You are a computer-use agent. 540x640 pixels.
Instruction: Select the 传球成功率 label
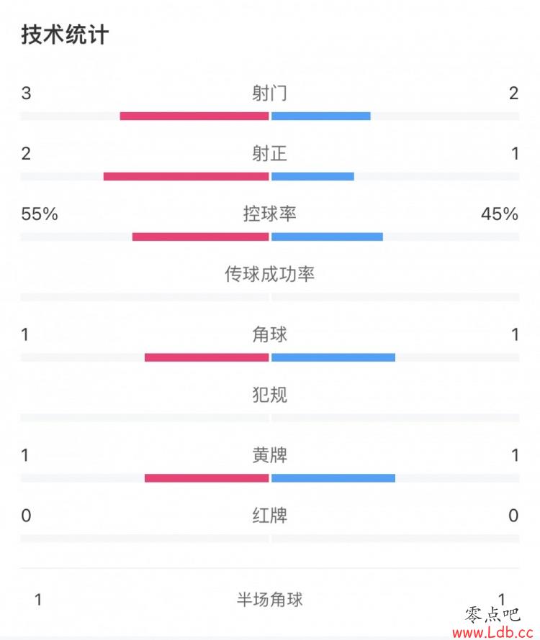(269, 274)
